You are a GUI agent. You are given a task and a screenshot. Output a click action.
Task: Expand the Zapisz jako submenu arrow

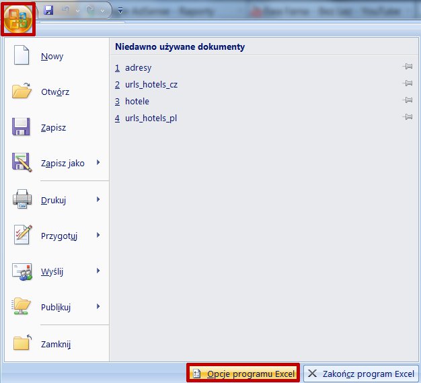coord(98,162)
